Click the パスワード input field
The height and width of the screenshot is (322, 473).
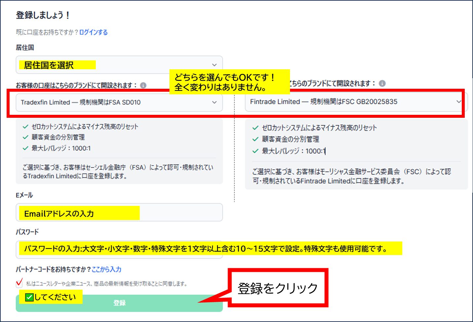119,249
